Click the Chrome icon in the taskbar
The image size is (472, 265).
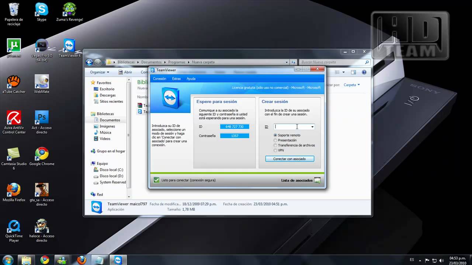[x=45, y=260]
